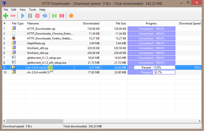Sort by Progress column header
This screenshot has width=204, height=131.
coord(151,24)
